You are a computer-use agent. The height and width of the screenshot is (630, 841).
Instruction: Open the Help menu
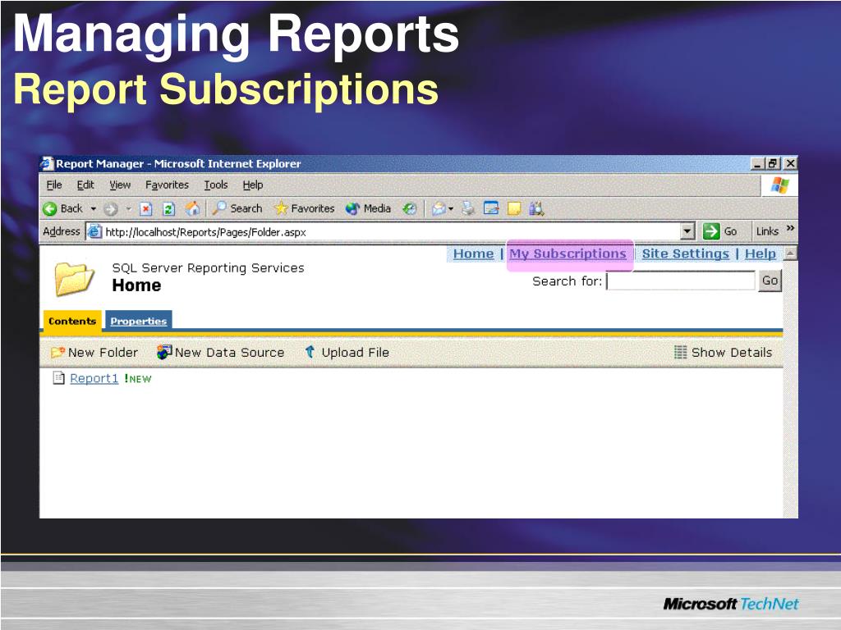tap(253, 185)
